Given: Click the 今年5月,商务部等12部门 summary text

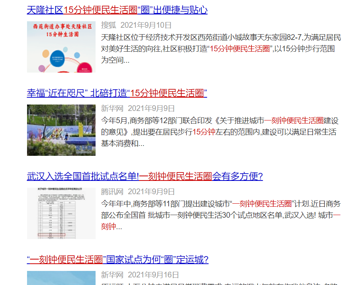Looking at the screenshot, I should [x=220, y=132].
